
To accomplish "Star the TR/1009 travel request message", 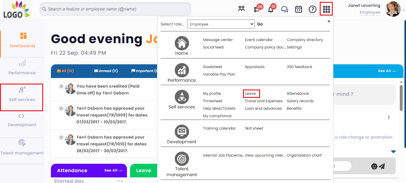I will pyautogui.click(x=61, y=108).
